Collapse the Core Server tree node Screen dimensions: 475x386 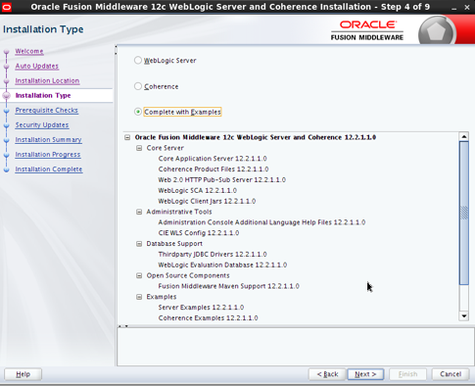pos(139,148)
